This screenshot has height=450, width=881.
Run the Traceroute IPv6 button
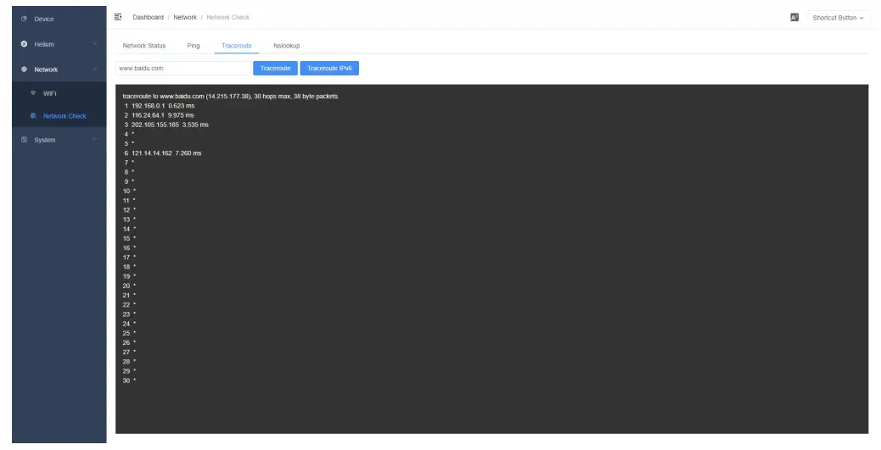pyautogui.click(x=329, y=68)
